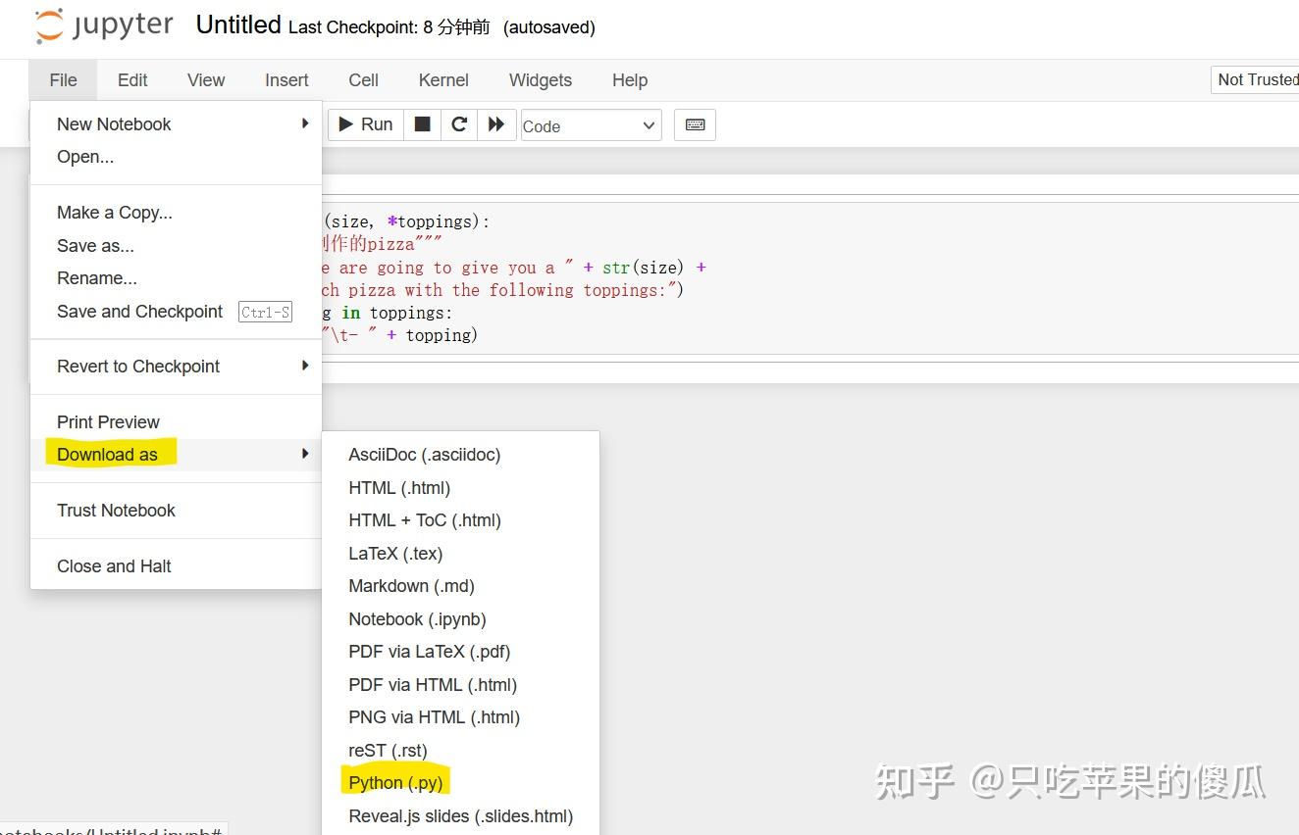Choose Close and Halt
Screen dimensions: 1299x835
(114, 565)
